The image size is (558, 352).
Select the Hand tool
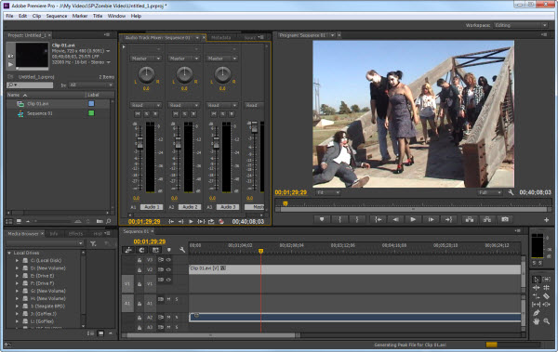pos(536,321)
